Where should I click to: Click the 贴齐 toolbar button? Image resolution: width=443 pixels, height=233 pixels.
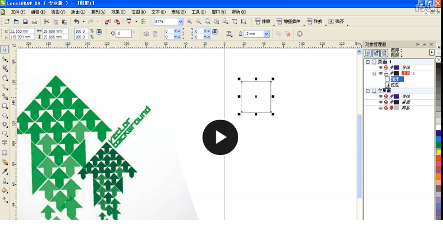pos(336,21)
